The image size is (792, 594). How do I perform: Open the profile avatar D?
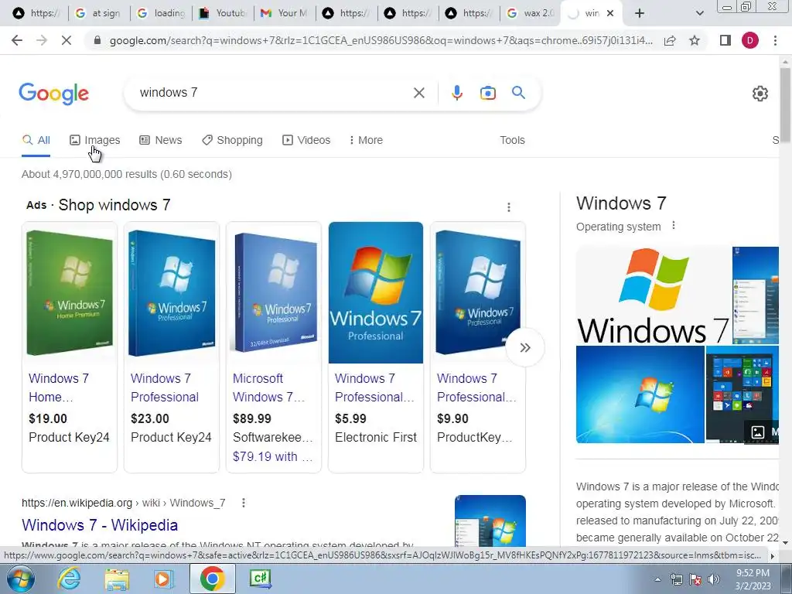[750, 40]
